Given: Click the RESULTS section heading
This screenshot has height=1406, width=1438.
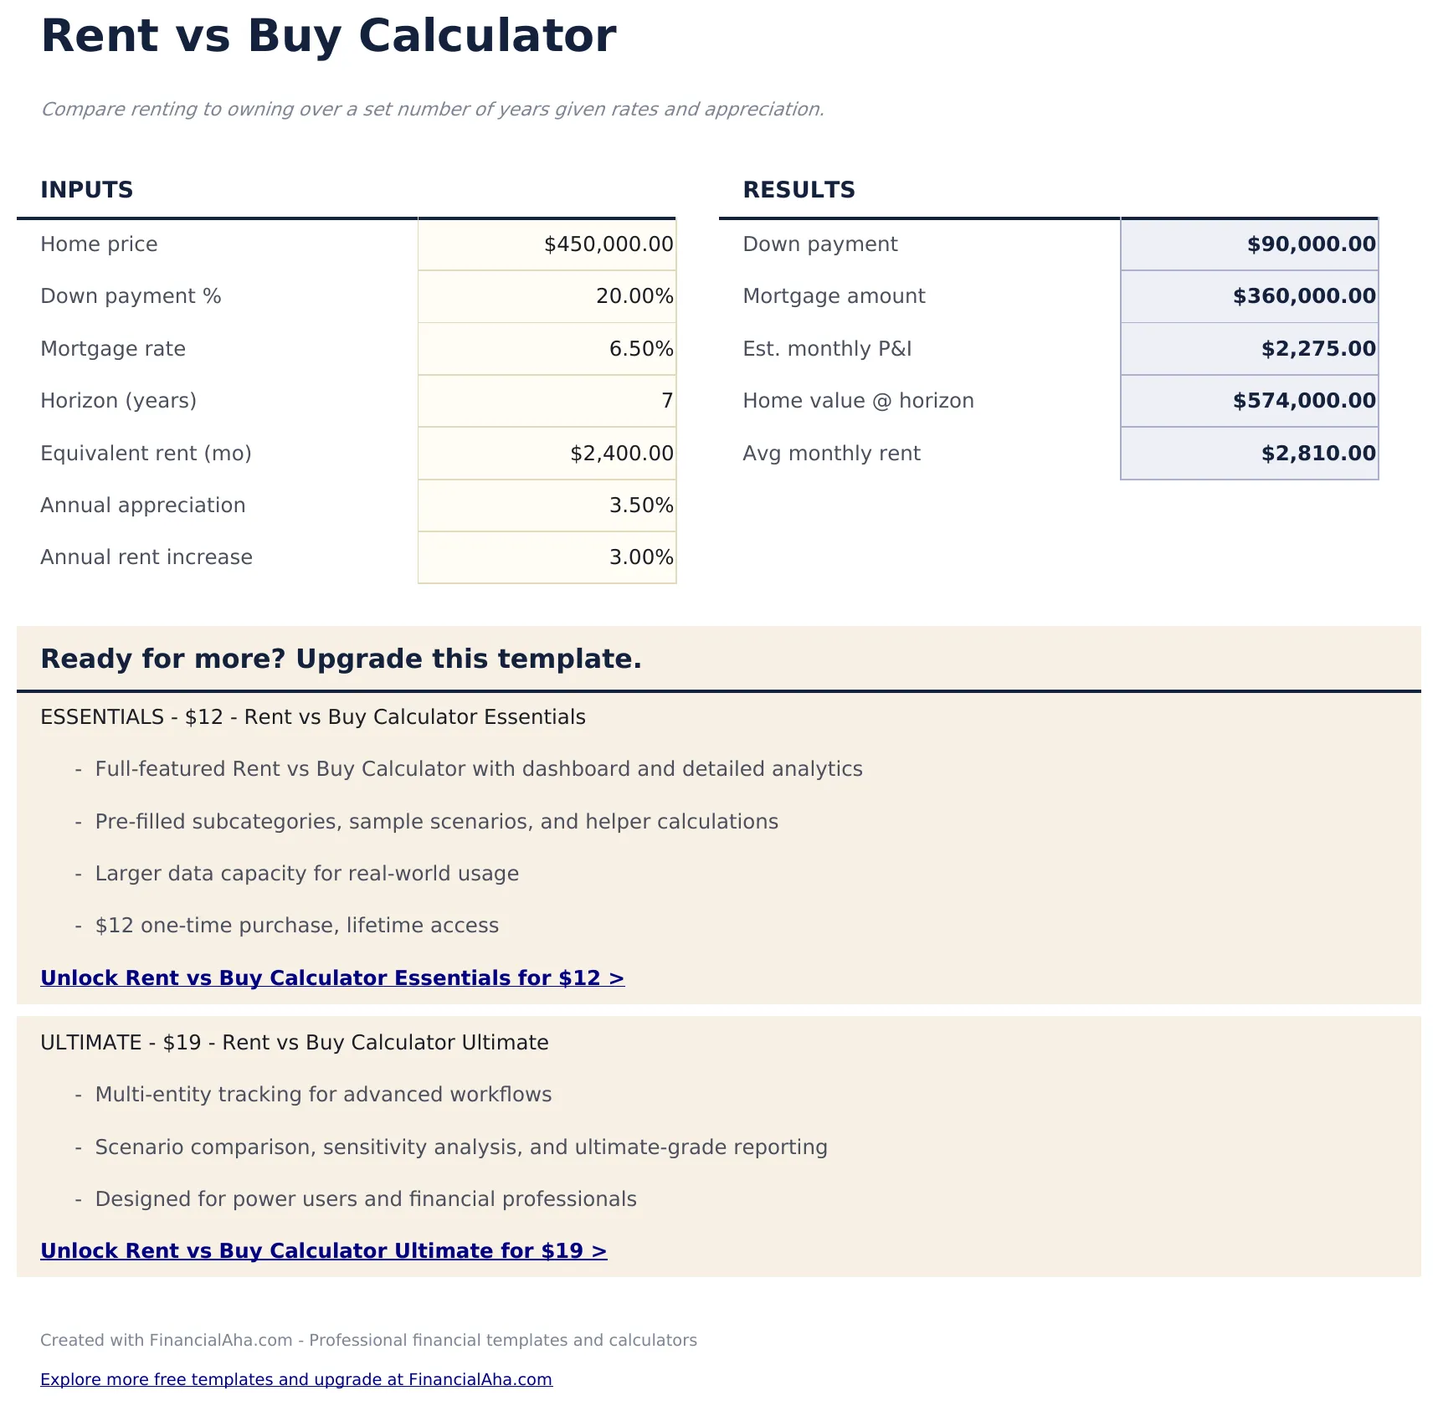Looking at the screenshot, I should [x=799, y=190].
